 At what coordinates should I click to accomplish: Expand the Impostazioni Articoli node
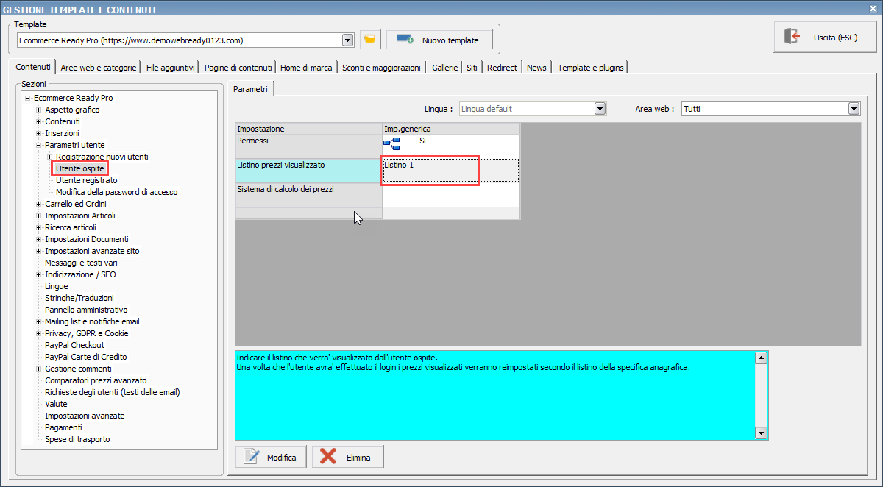(x=38, y=216)
